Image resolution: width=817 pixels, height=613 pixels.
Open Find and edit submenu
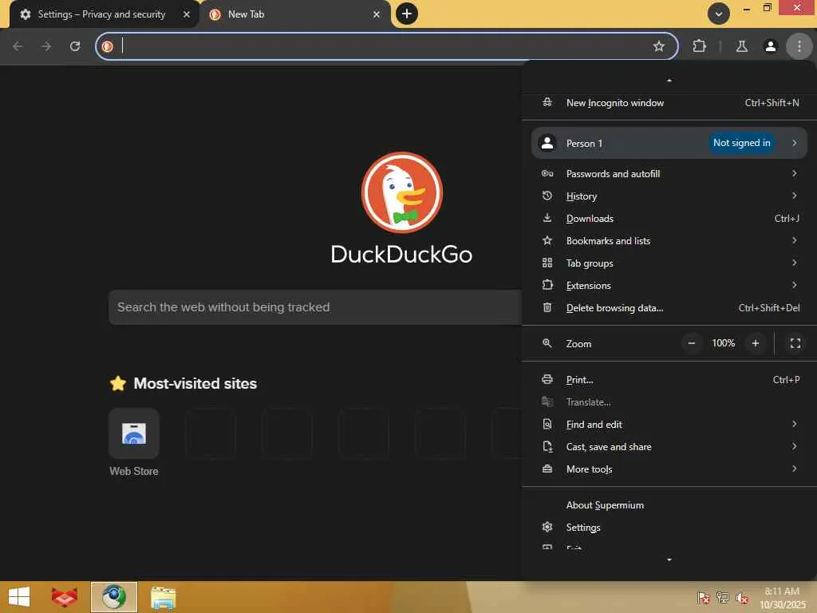pyautogui.click(x=669, y=425)
